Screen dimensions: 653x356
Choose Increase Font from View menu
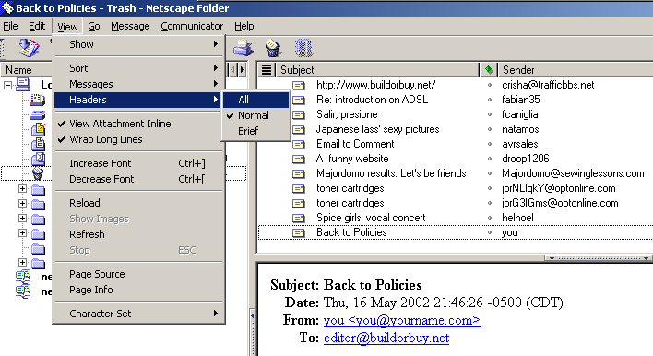[138, 163]
